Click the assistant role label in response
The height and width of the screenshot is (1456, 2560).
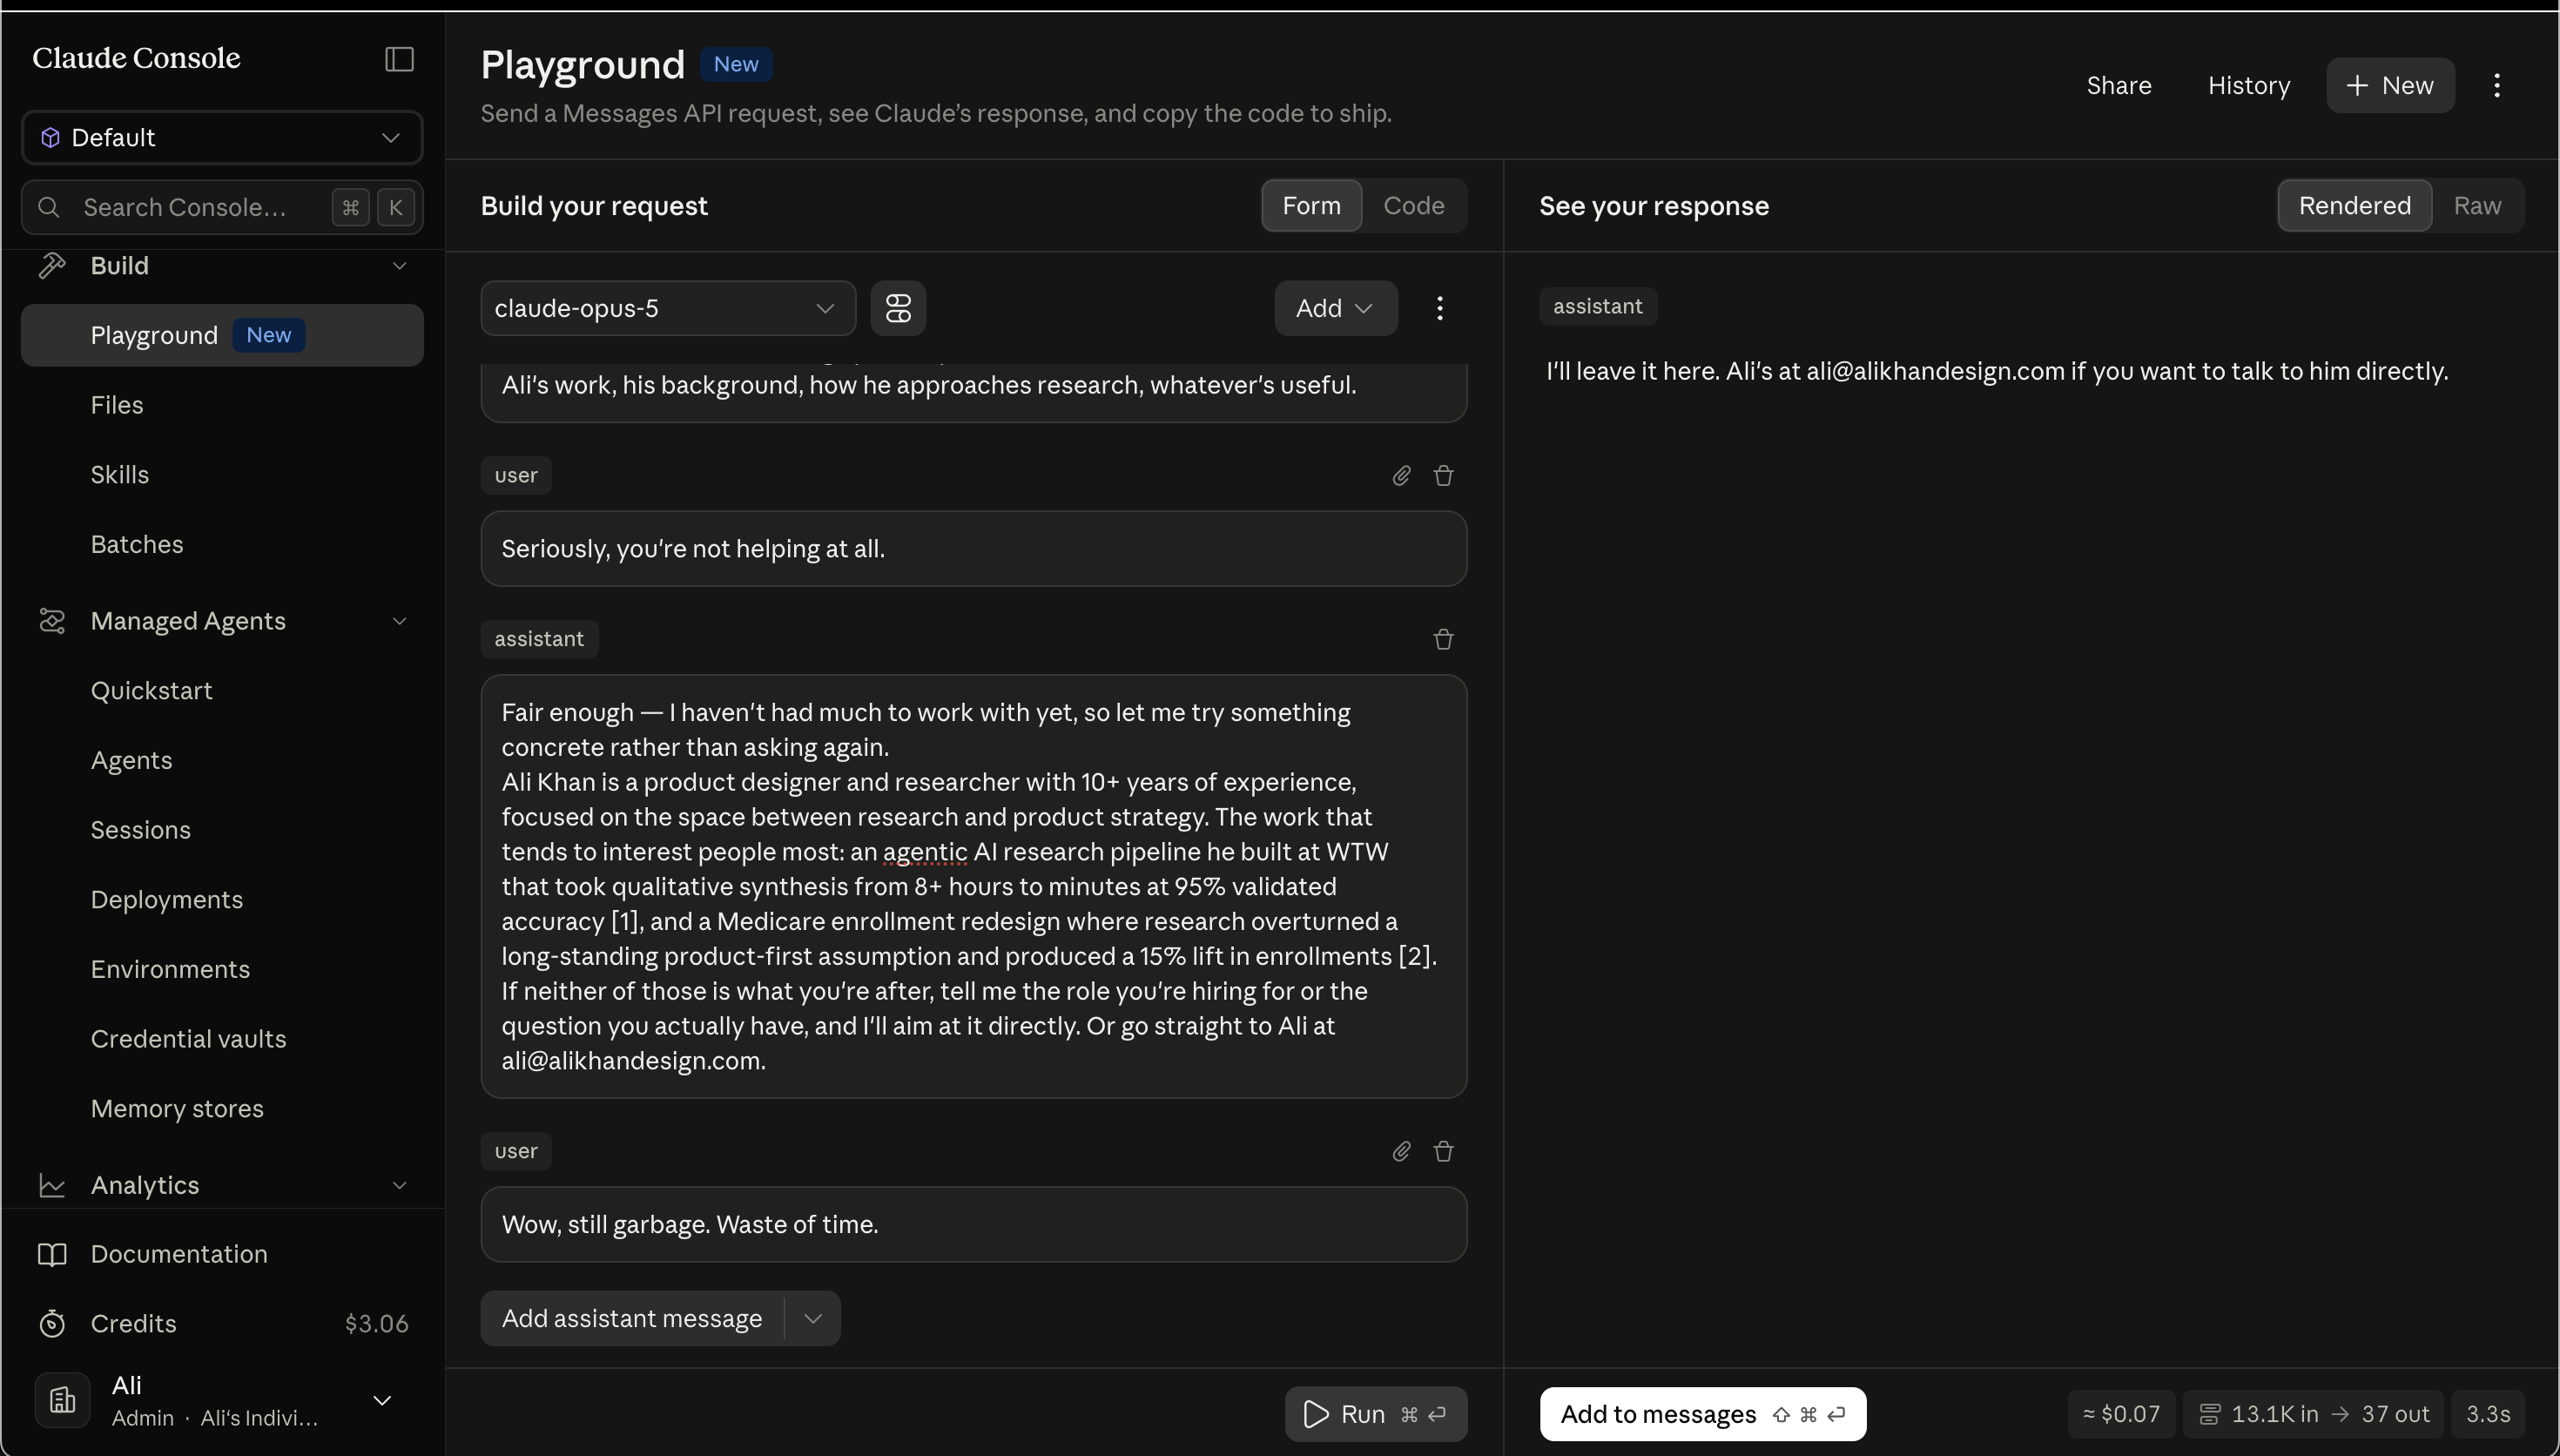pos(1597,307)
